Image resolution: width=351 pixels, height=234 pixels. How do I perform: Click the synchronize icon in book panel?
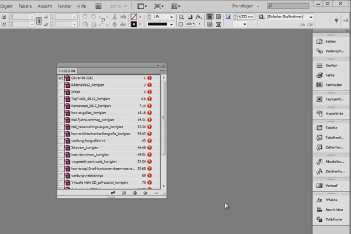coord(113,193)
